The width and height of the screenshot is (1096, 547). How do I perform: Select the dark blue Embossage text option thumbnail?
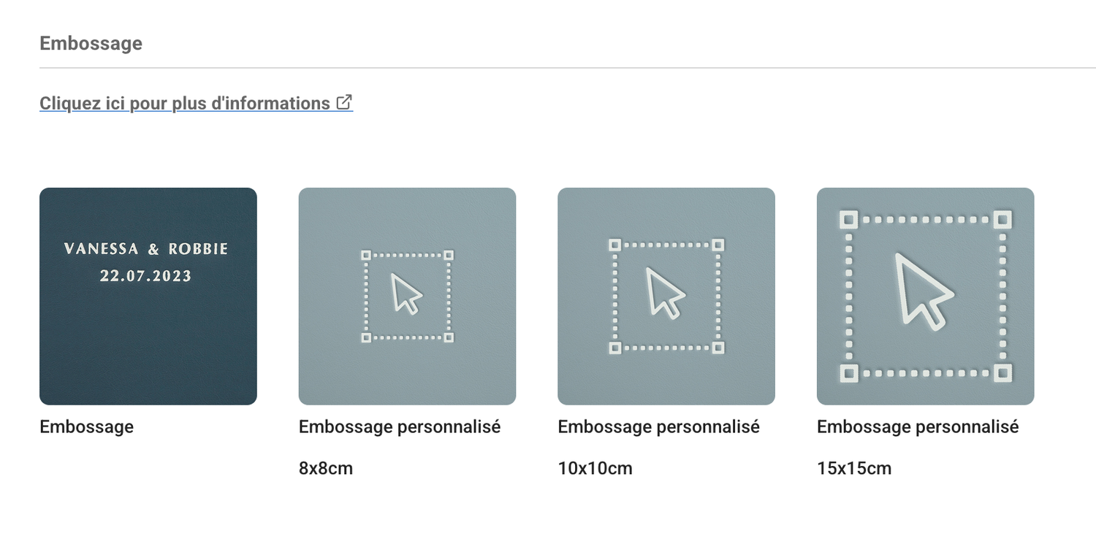coord(148,297)
